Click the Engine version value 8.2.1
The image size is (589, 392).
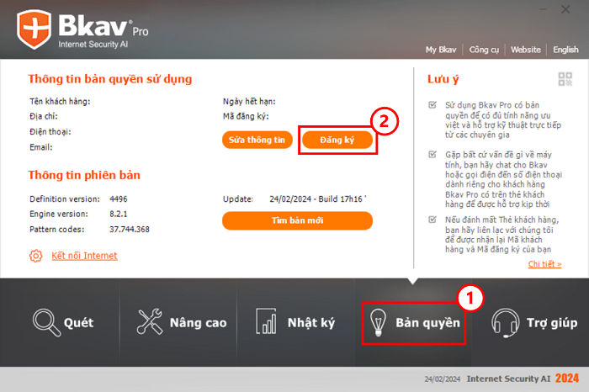(119, 214)
